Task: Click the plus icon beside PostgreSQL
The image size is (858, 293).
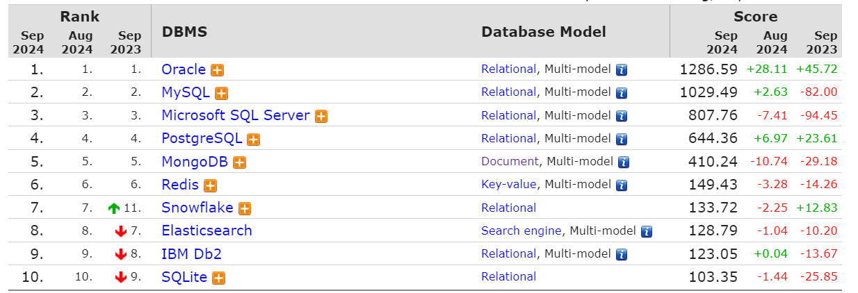Action: pos(254,140)
